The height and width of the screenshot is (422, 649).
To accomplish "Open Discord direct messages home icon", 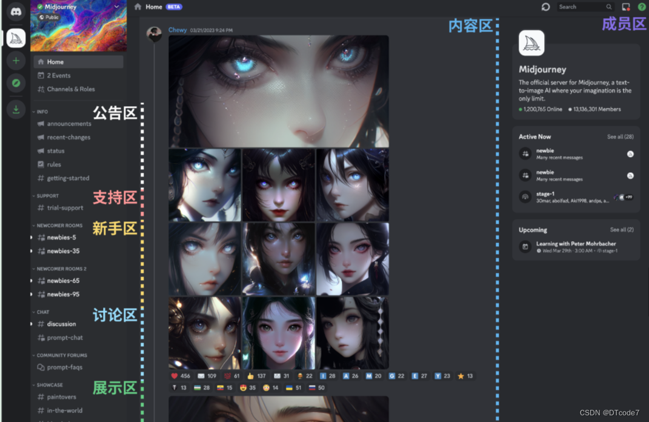I will [x=16, y=11].
